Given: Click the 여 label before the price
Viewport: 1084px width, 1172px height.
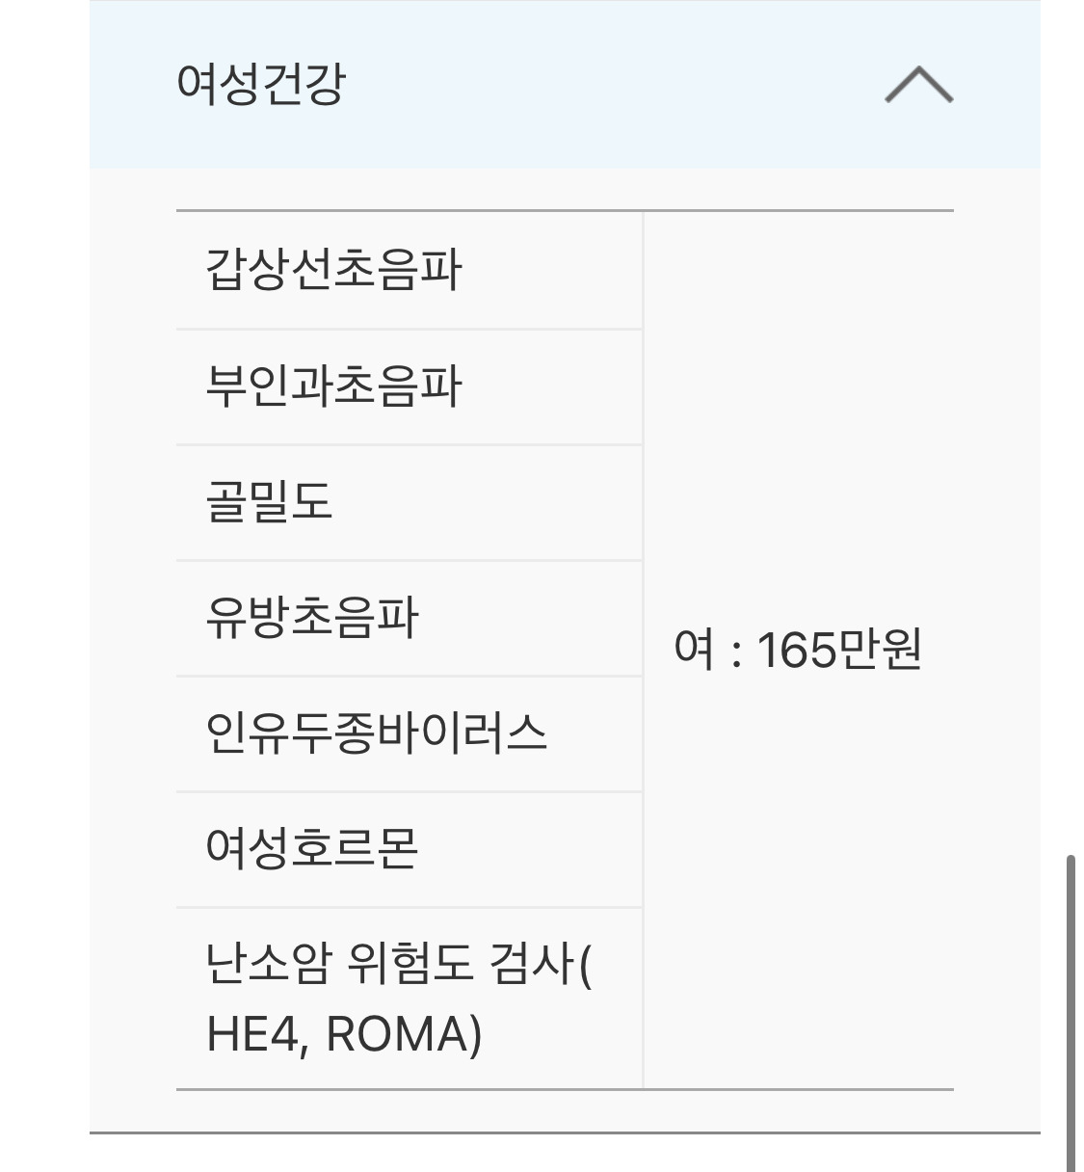Looking at the screenshot, I should (x=694, y=650).
